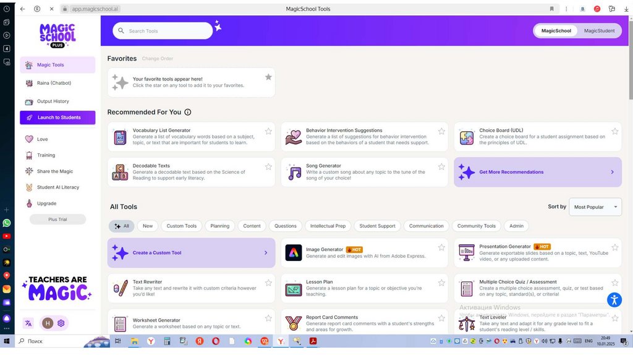Open the Report Card Comments medal icon

pos(294,323)
